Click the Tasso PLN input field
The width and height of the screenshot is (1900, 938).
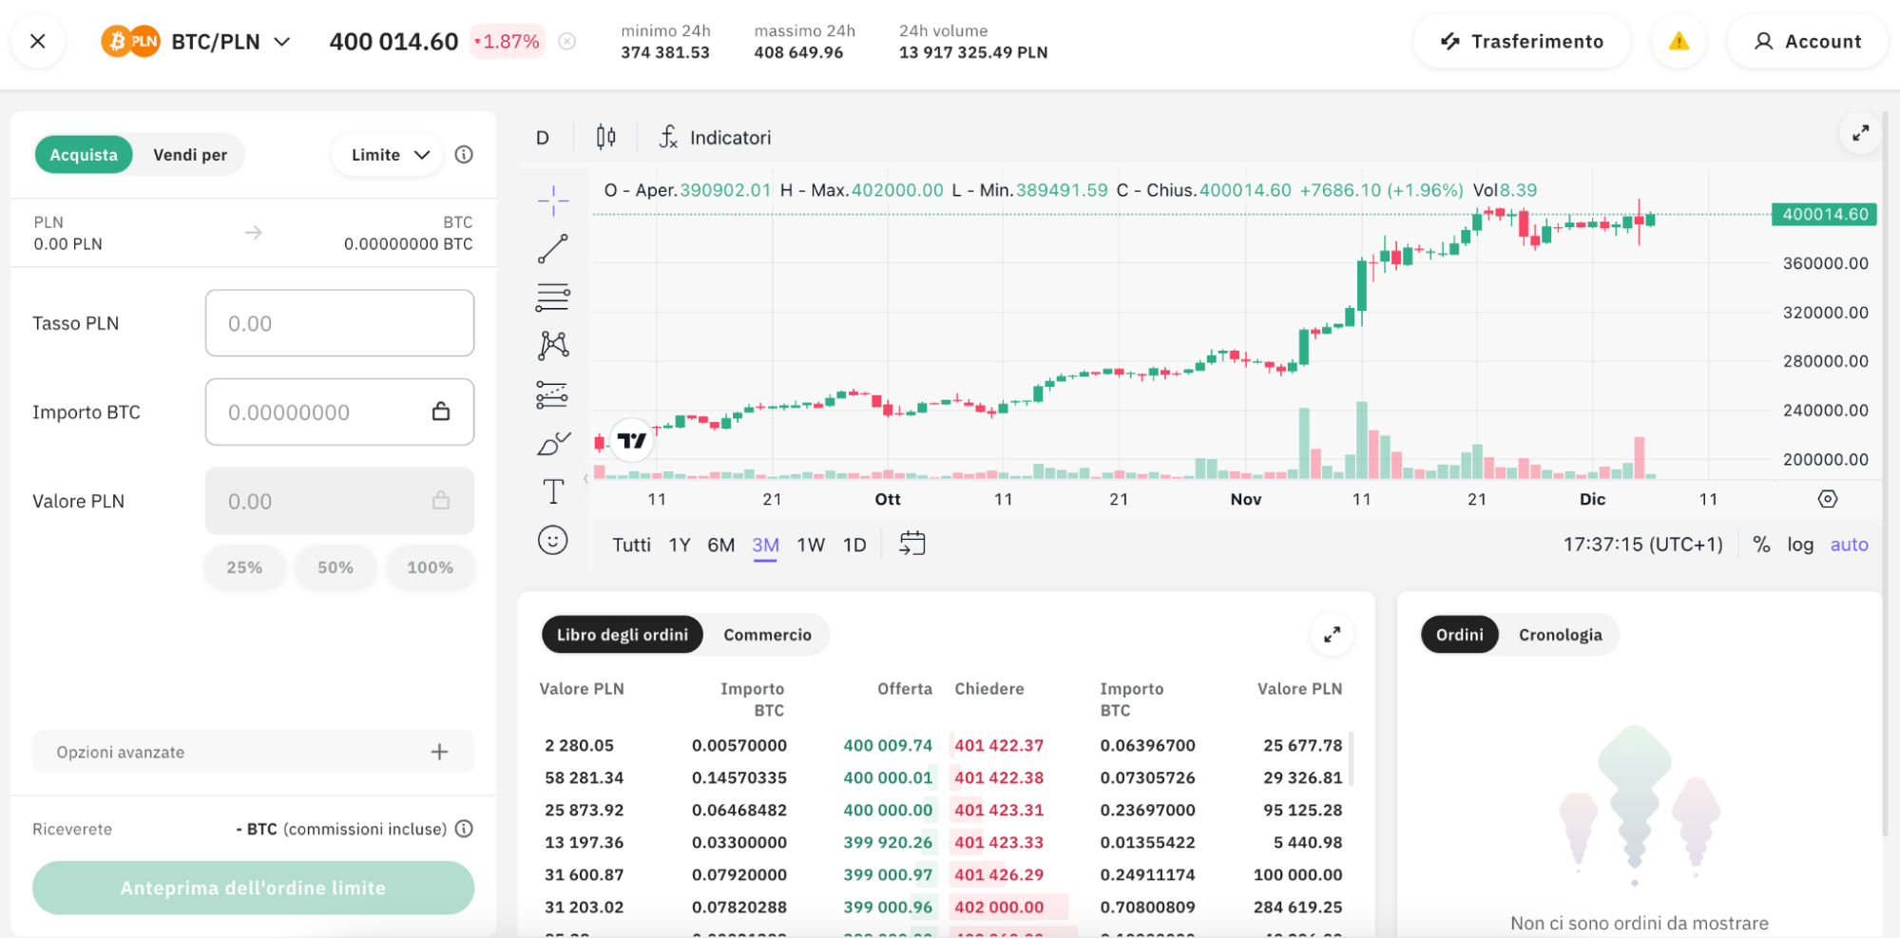click(x=339, y=323)
